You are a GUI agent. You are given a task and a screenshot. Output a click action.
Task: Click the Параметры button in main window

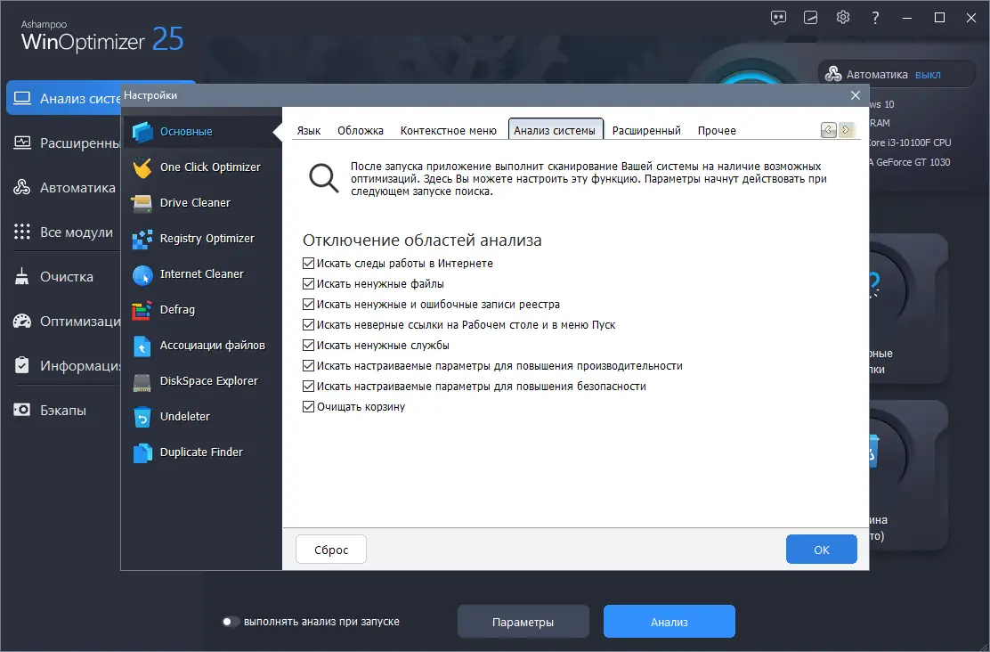click(523, 622)
